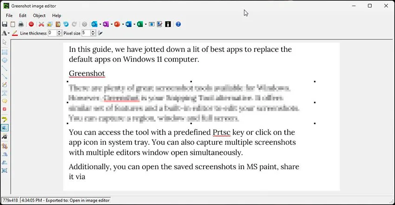Export screenshot to OneNote
Image resolution: width=395 pixels, height=205 pixels.
[105, 24]
